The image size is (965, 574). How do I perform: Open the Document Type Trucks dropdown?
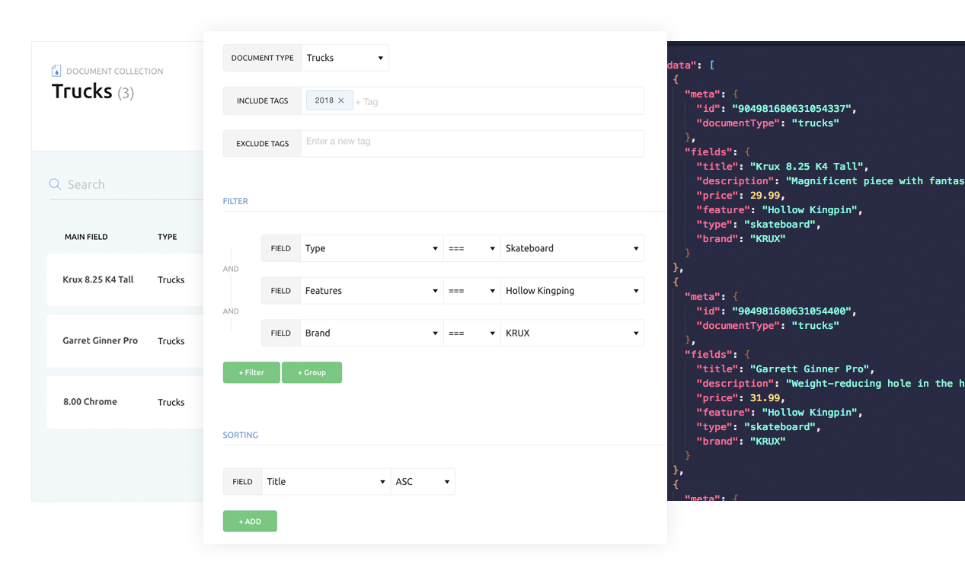pos(345,58)
